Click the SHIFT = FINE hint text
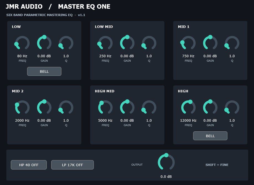Viewport: 254px width, 185px height. point(217,165)
